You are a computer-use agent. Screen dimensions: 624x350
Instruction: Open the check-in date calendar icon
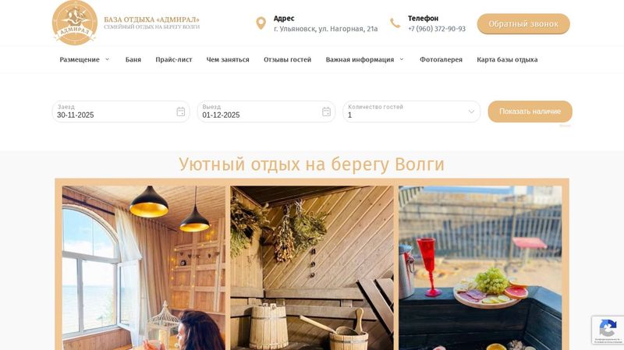point(181,111)
